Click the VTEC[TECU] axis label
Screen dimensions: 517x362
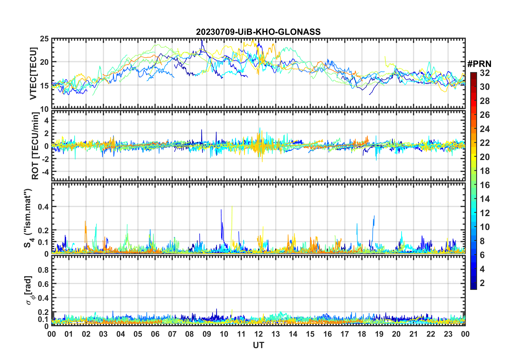(33, 73)
